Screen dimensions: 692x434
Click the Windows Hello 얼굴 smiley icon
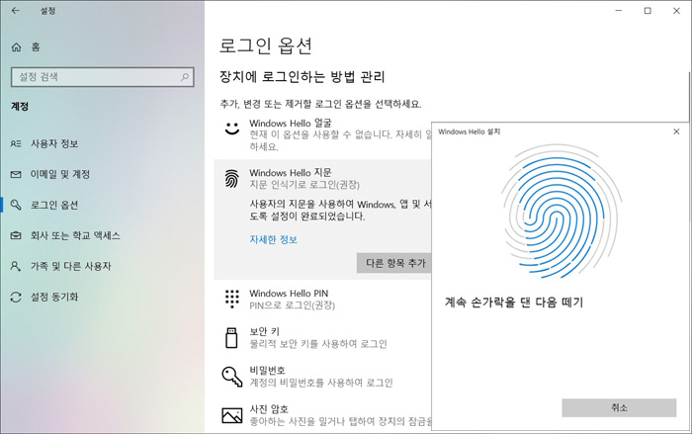point(232,129)
